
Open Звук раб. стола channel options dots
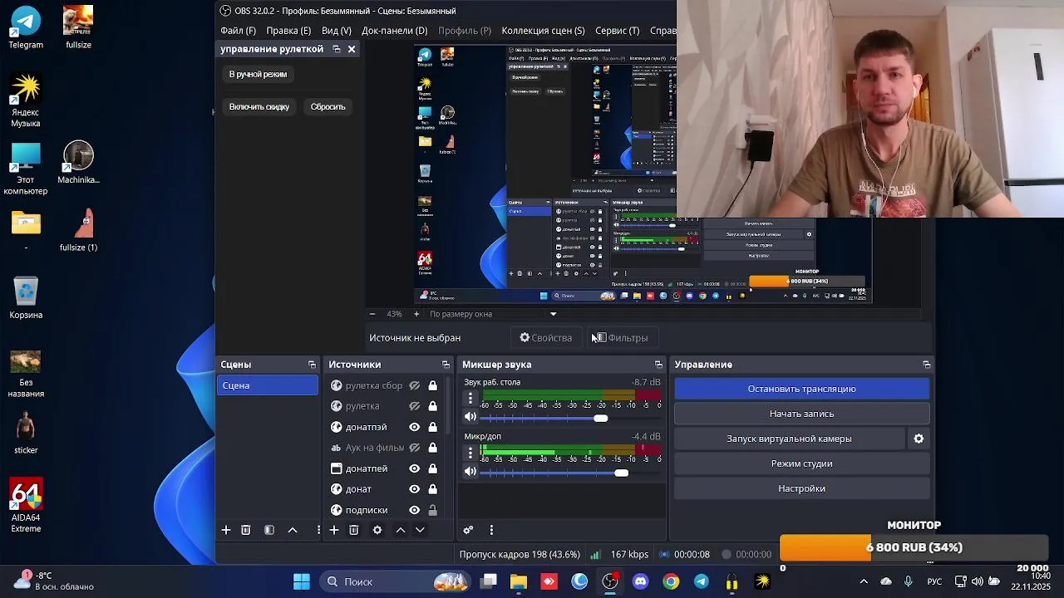tap(470, 399)
